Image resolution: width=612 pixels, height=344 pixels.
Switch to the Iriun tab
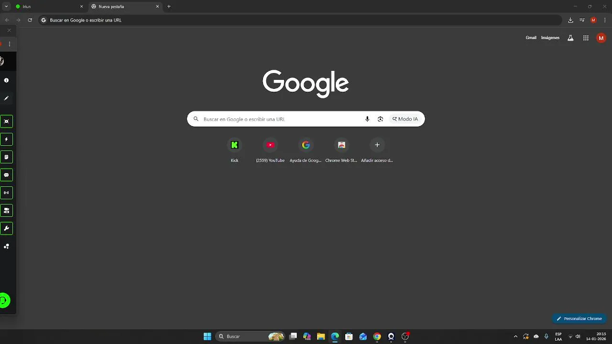[x=49, y=7]
